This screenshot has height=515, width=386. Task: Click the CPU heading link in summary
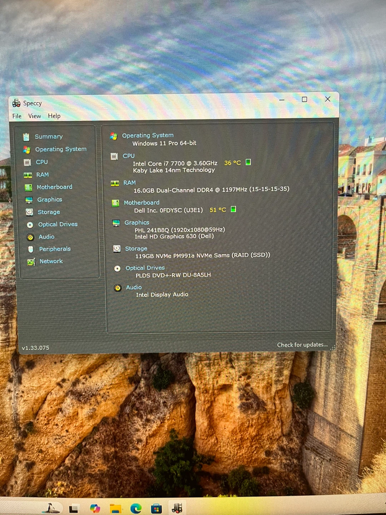point(129,156)
